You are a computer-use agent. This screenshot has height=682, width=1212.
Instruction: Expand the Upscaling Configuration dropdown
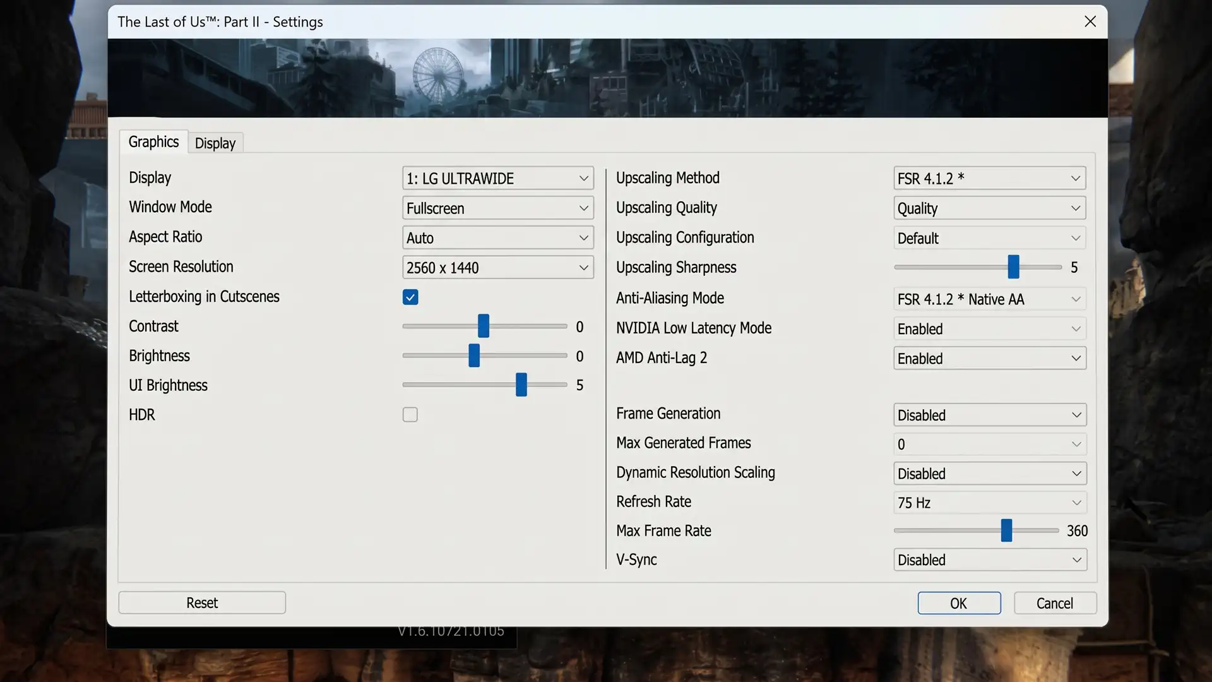tap(989, 238)
